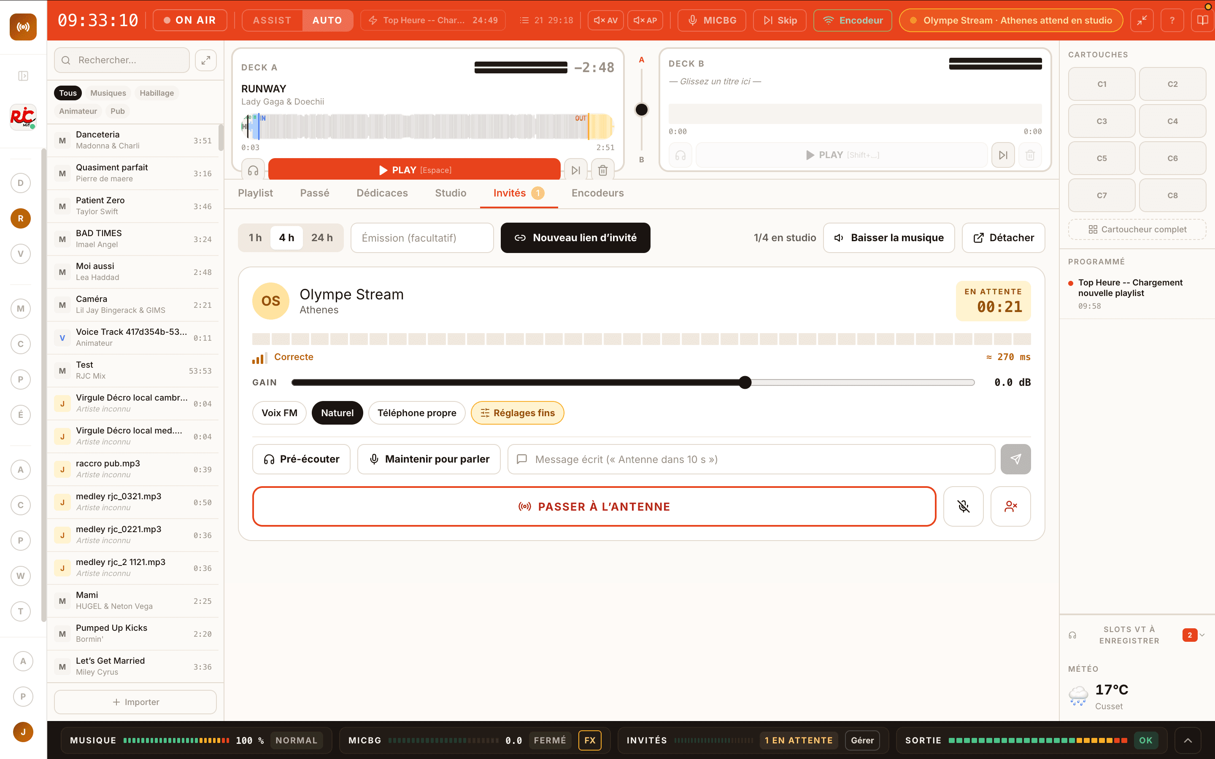Open help with the question mark icon
1215x759 pixels.
(x=1172, y=20)
